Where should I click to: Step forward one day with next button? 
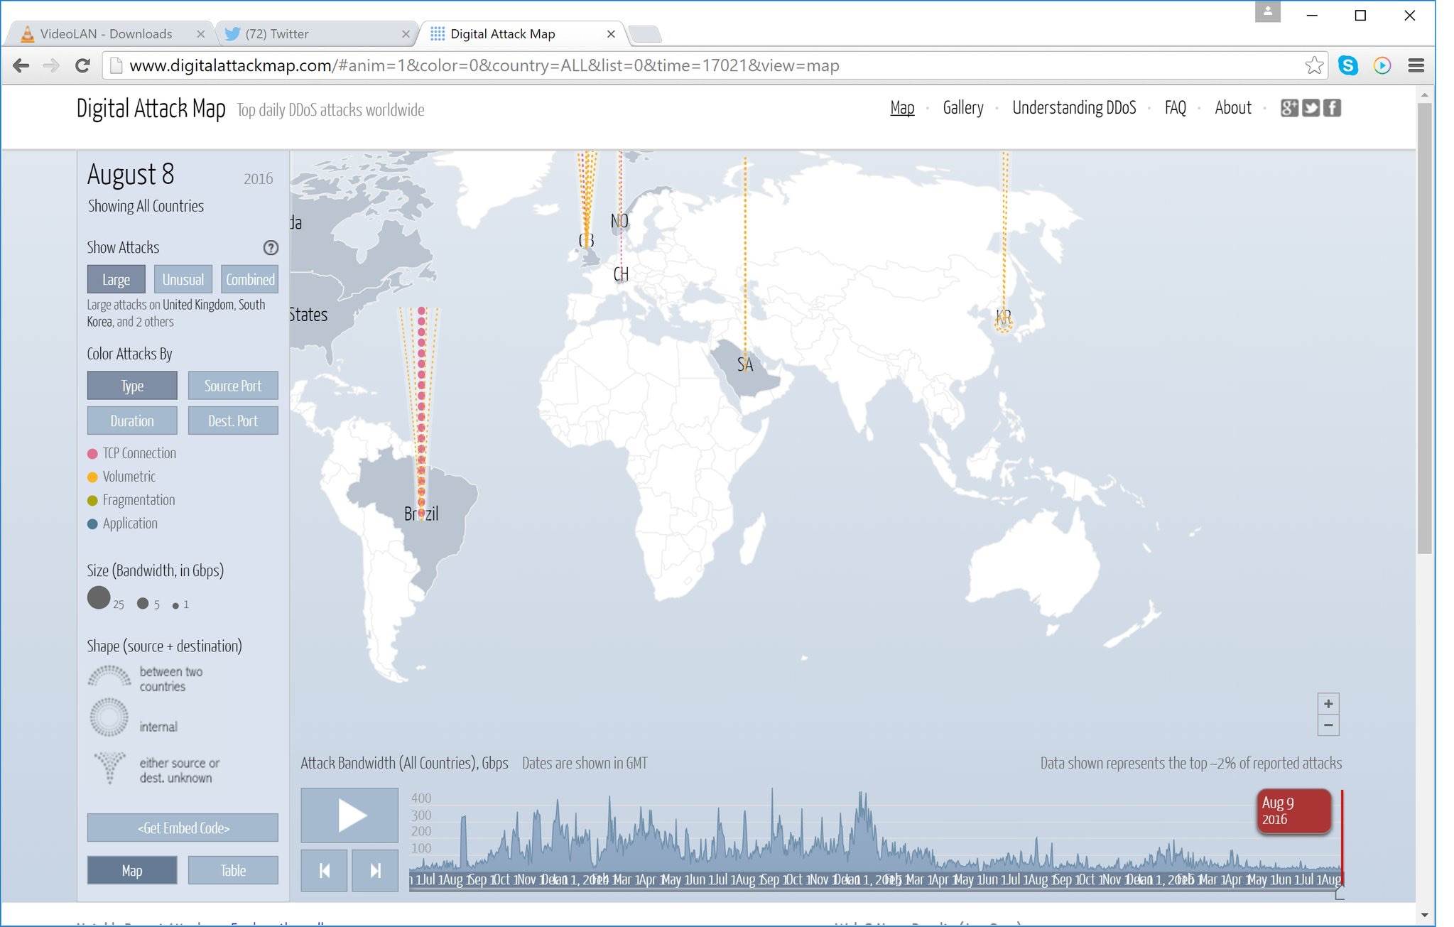pos(375,870)
